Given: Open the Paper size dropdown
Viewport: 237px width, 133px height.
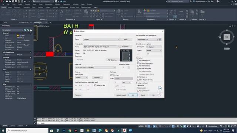Looking at the screenshot, I should point(96,67).
